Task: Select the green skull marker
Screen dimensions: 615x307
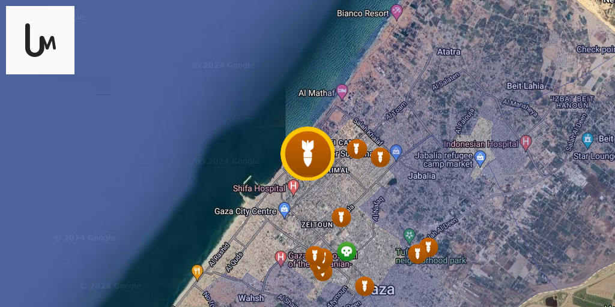Action: point(347,251)
